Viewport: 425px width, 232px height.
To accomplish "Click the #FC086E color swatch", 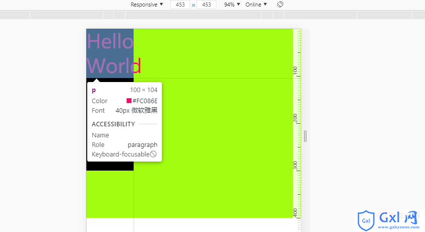I will pyautogui.click(x=129, y=101).
